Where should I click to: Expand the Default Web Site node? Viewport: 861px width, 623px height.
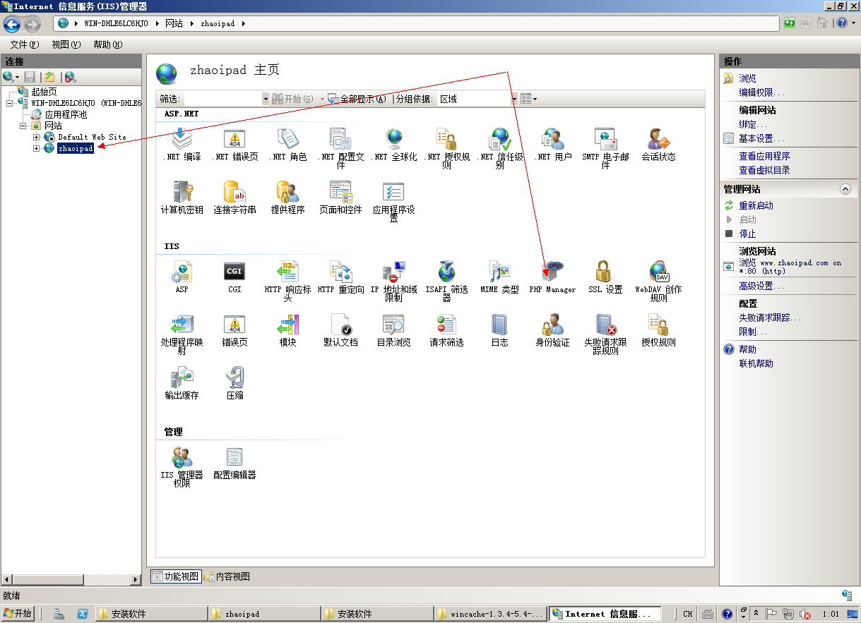pyautogui.click(x=37, y=137)
